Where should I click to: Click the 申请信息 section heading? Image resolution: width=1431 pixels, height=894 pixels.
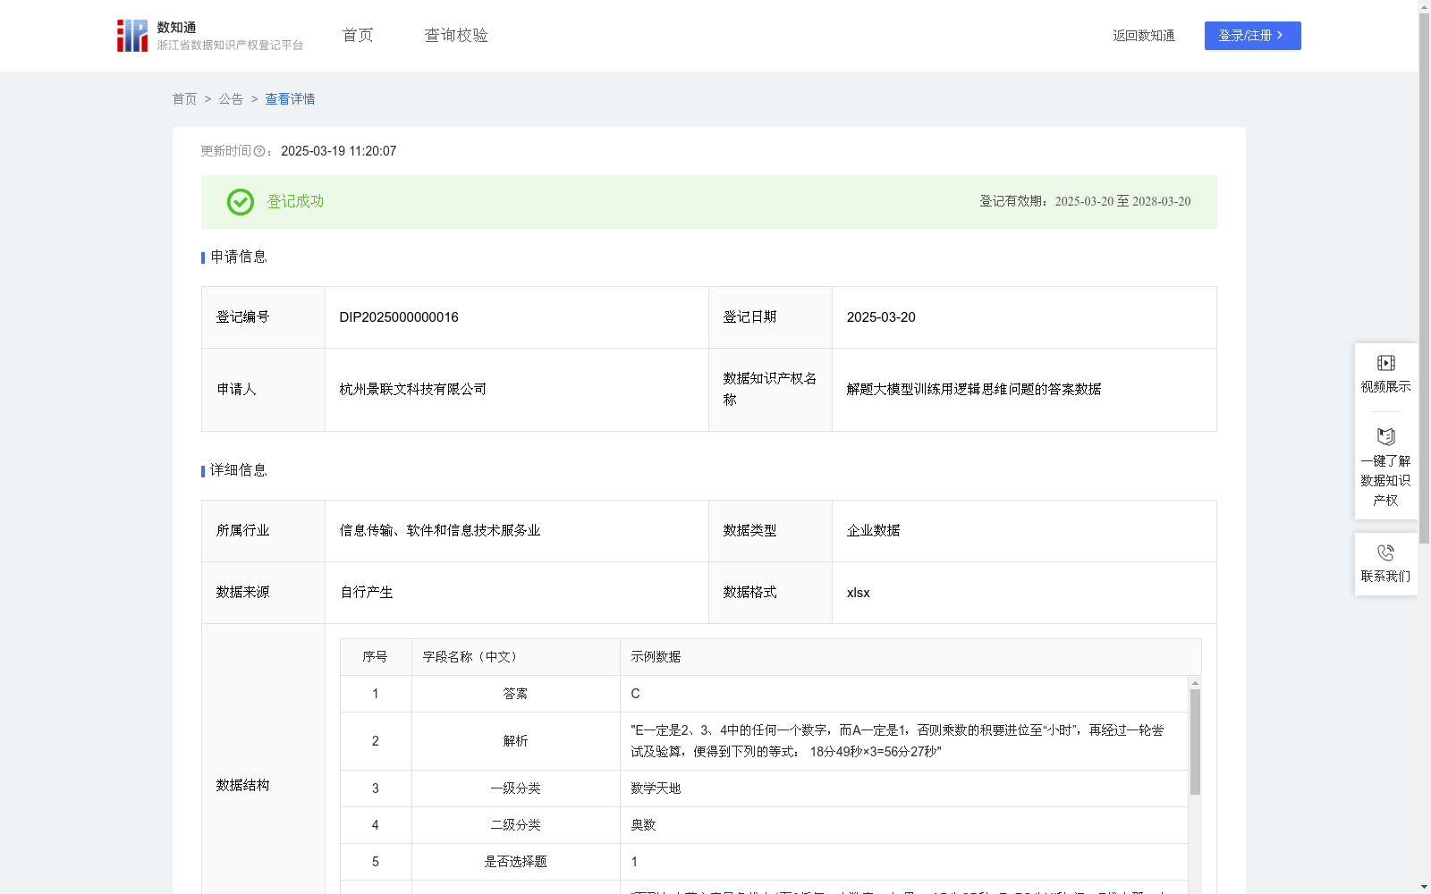pyautogui.click(x=238, y=257)
